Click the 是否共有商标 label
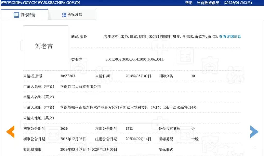The image size is (264, 156). pos(169,129)
